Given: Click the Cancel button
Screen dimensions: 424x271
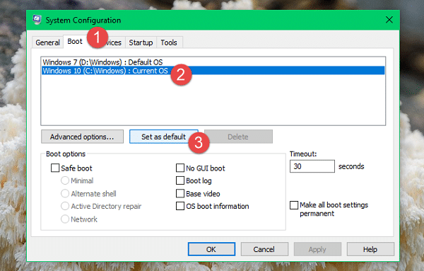Looking at the screenshot, I should click(x=264, y=249).
